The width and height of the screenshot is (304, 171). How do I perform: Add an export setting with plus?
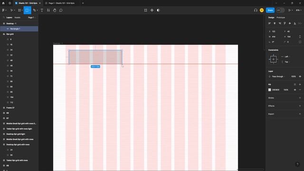click(300, 114)
